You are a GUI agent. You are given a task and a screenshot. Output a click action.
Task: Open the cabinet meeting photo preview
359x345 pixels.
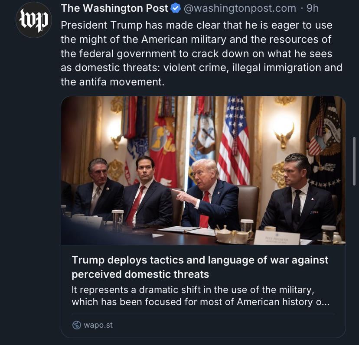point(203,171)
